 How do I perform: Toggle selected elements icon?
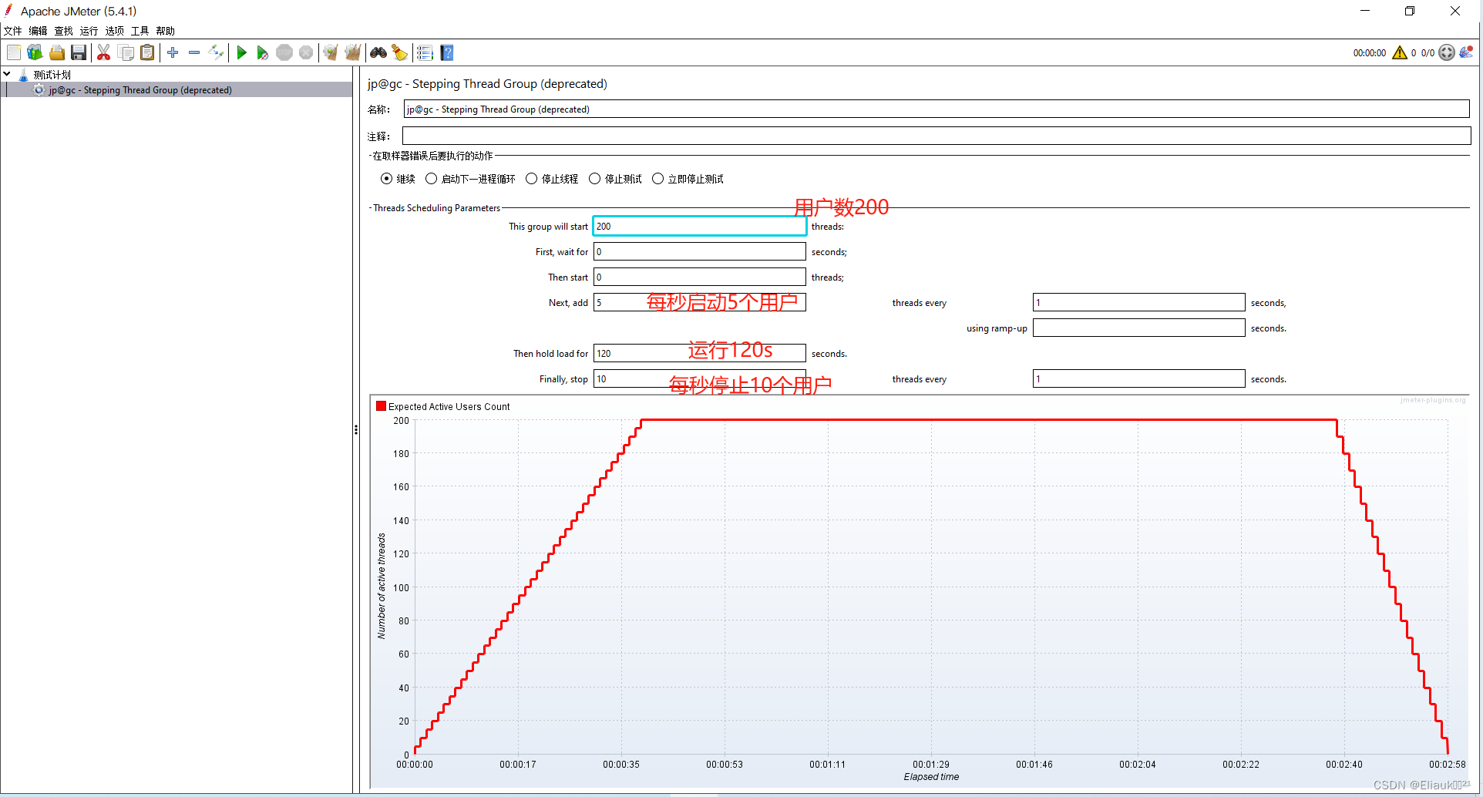216,52
